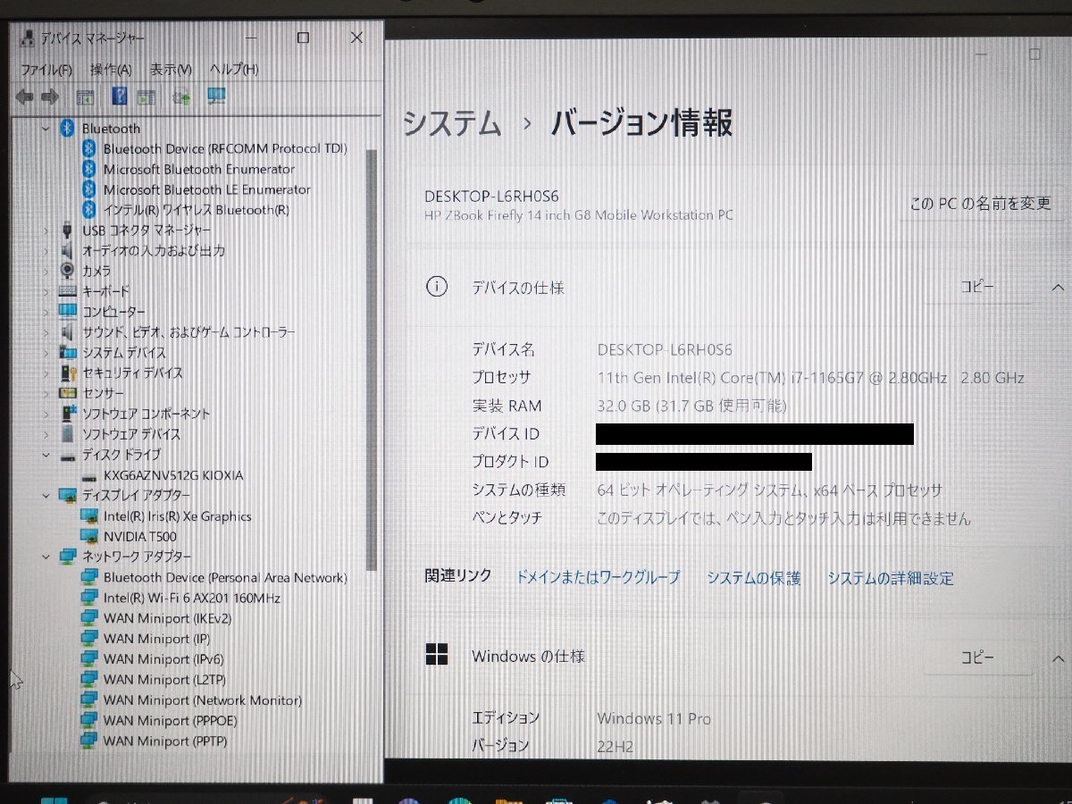Toggle the show/hide console tree toolbar icon

86,96
